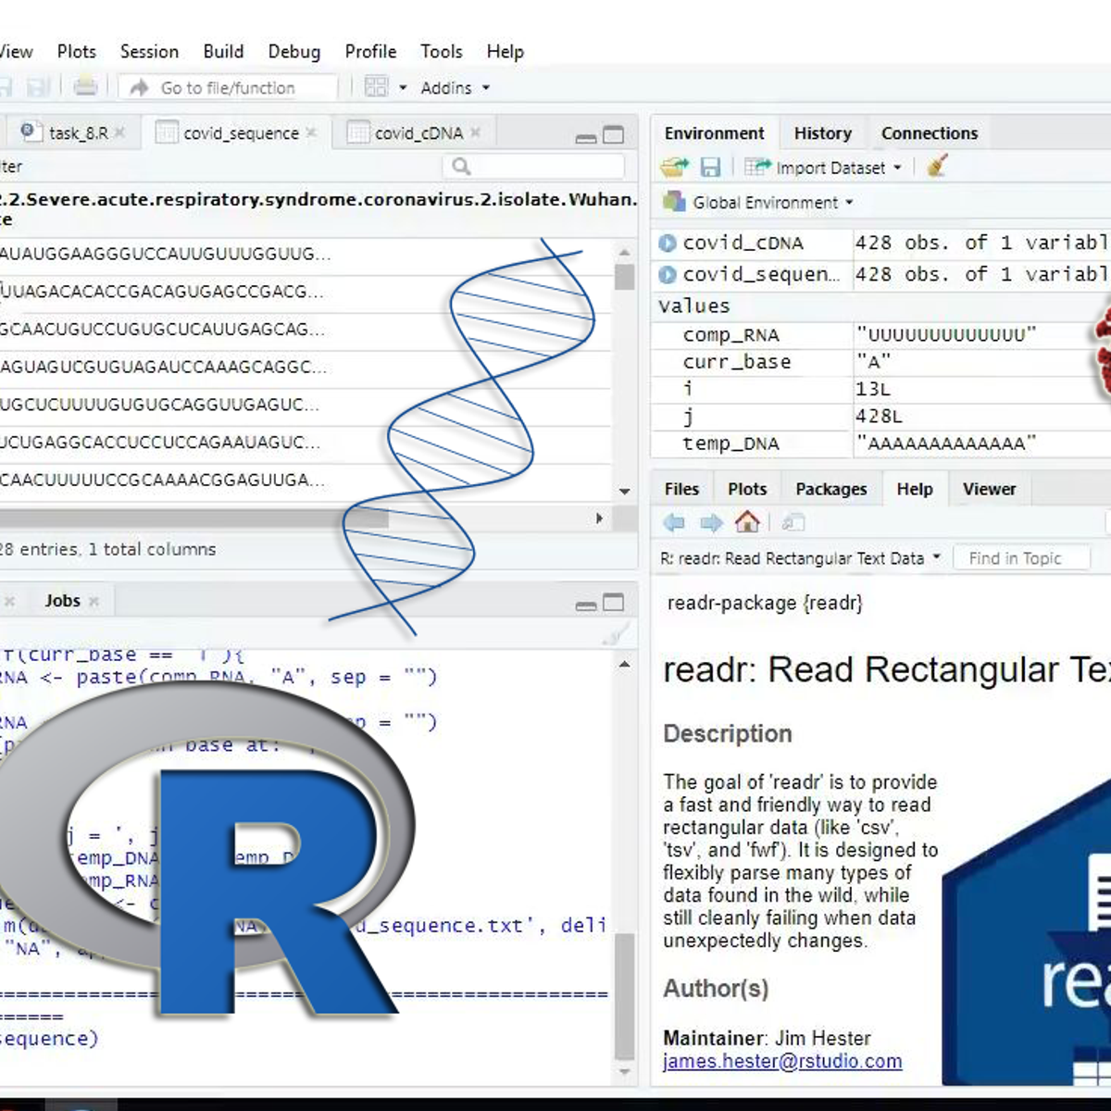
Task: Minimize the source pane
Action: point(586,137)
